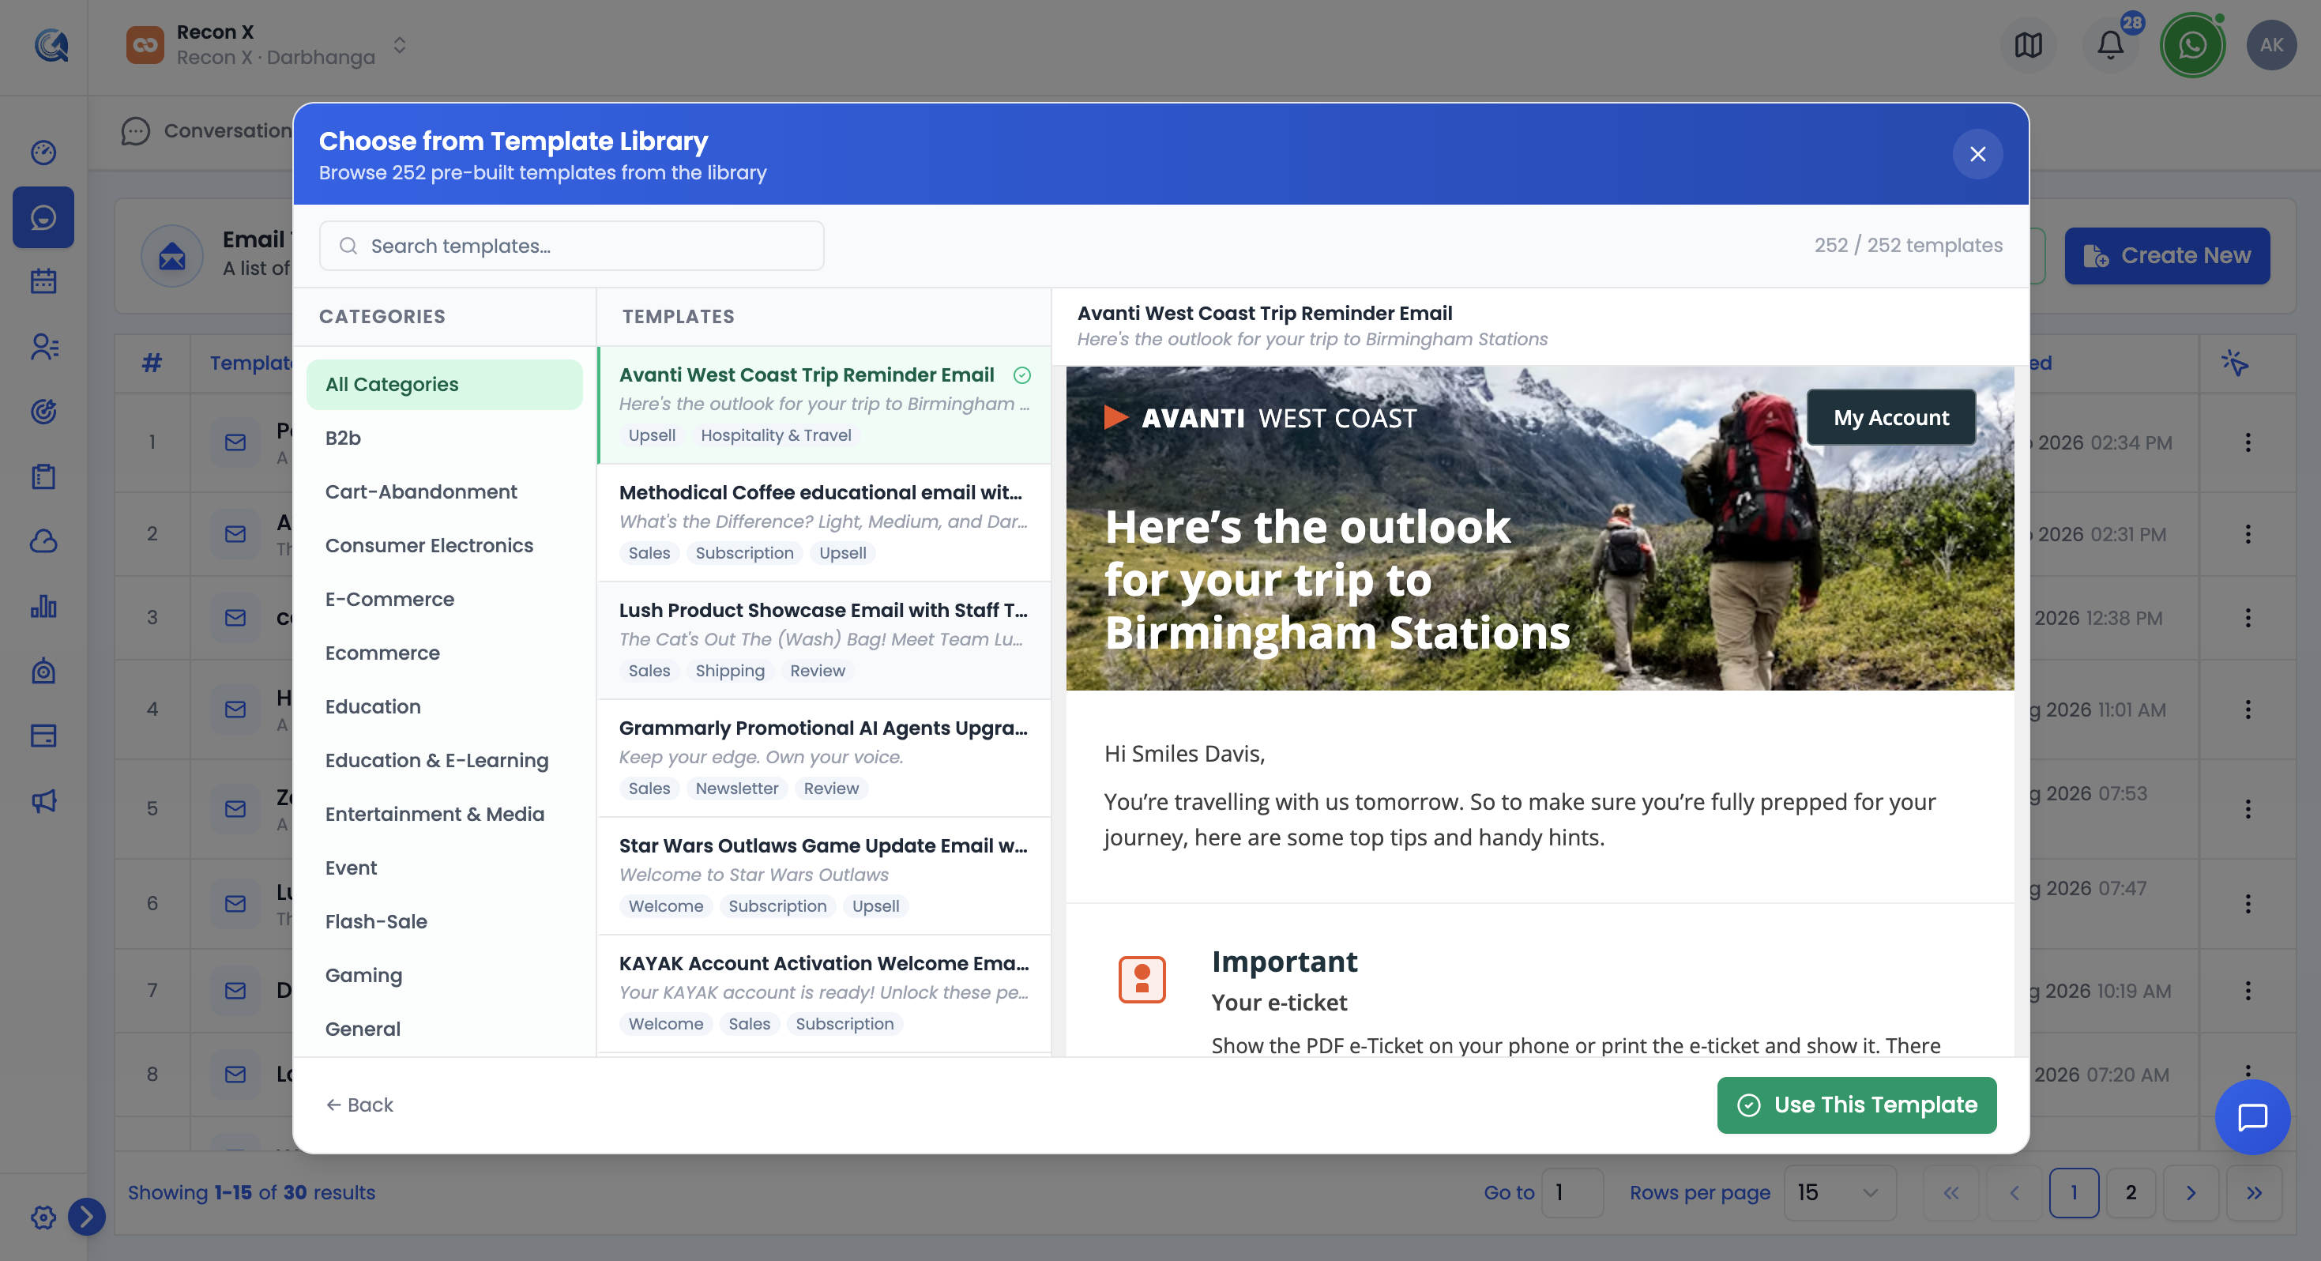Open AK user avatar menu

[x=2270, y=45]
